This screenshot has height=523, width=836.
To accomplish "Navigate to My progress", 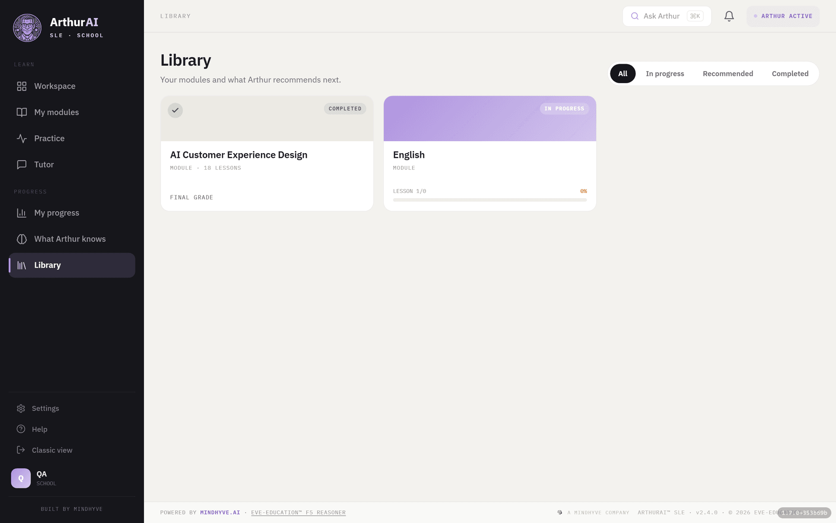I will coord(72,213).
